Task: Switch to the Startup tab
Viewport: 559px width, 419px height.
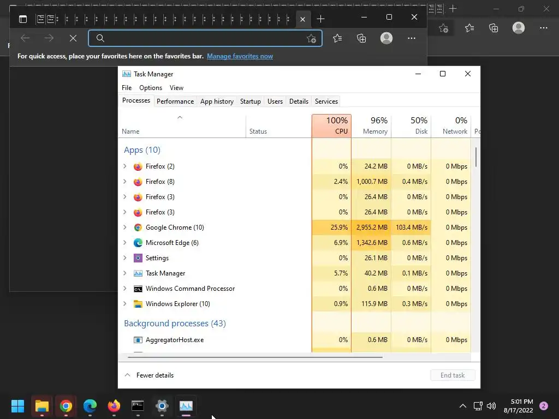Action: click(250, 101)
